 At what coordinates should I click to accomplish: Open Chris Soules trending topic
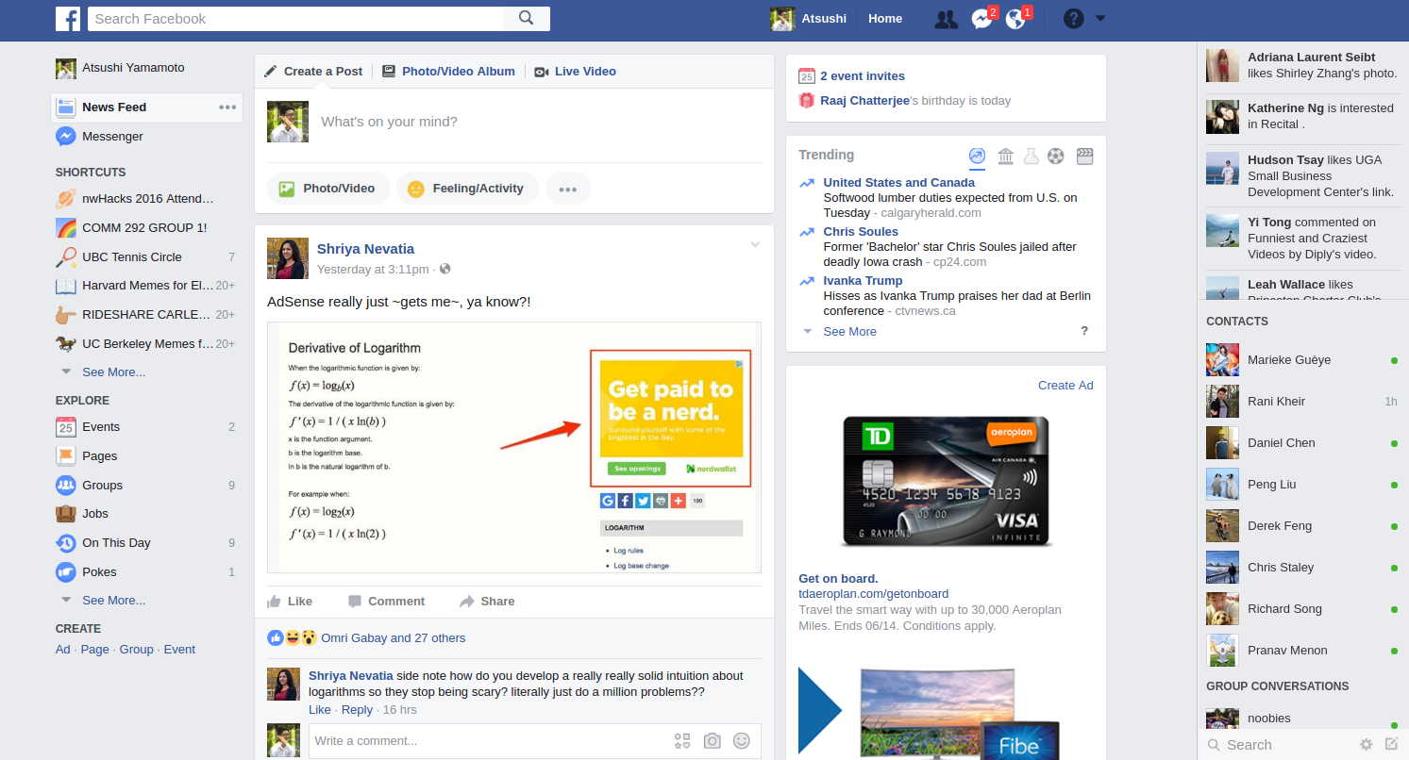(861, 232)
